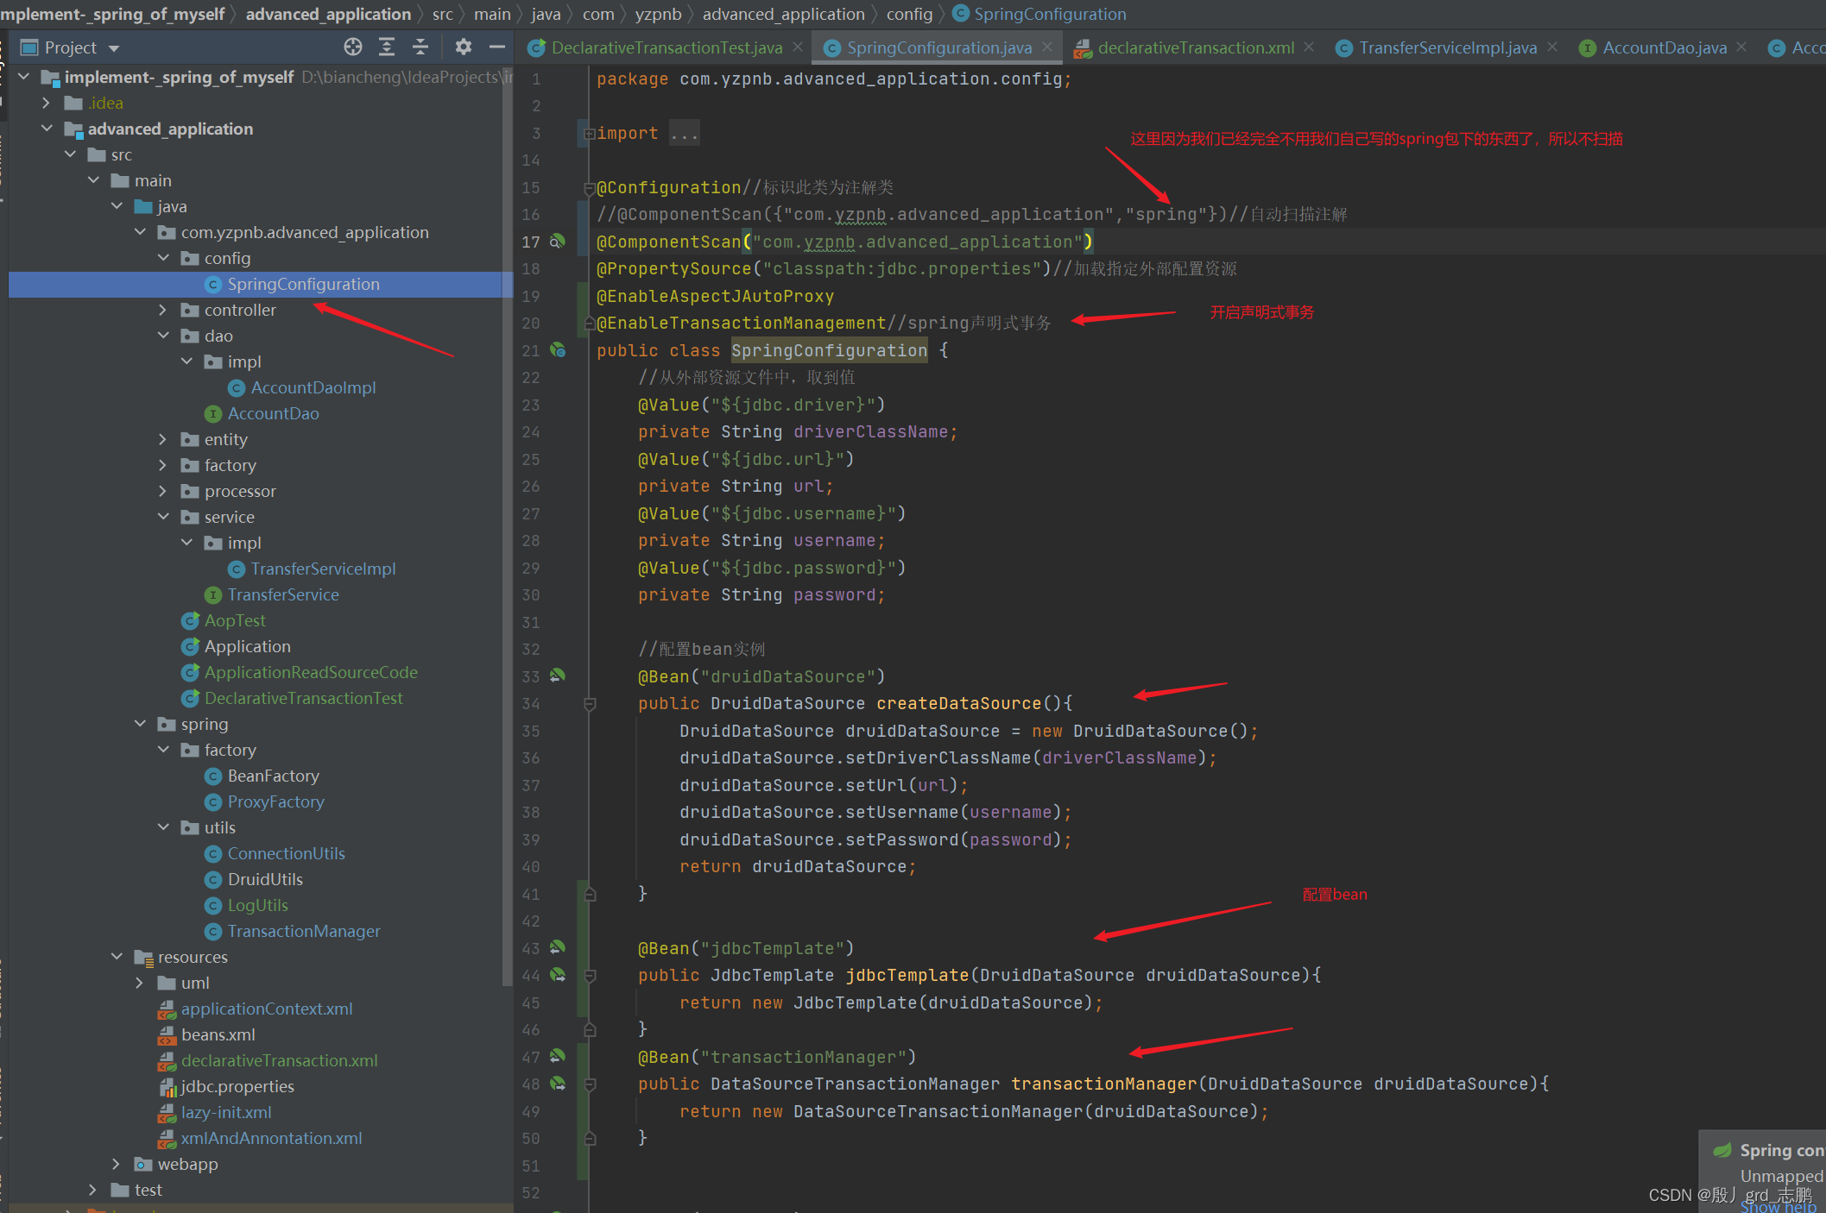This screenshot has width=1826, height=1213.
Task: Open the Project panel settings gear
Action: coord(464,47)
